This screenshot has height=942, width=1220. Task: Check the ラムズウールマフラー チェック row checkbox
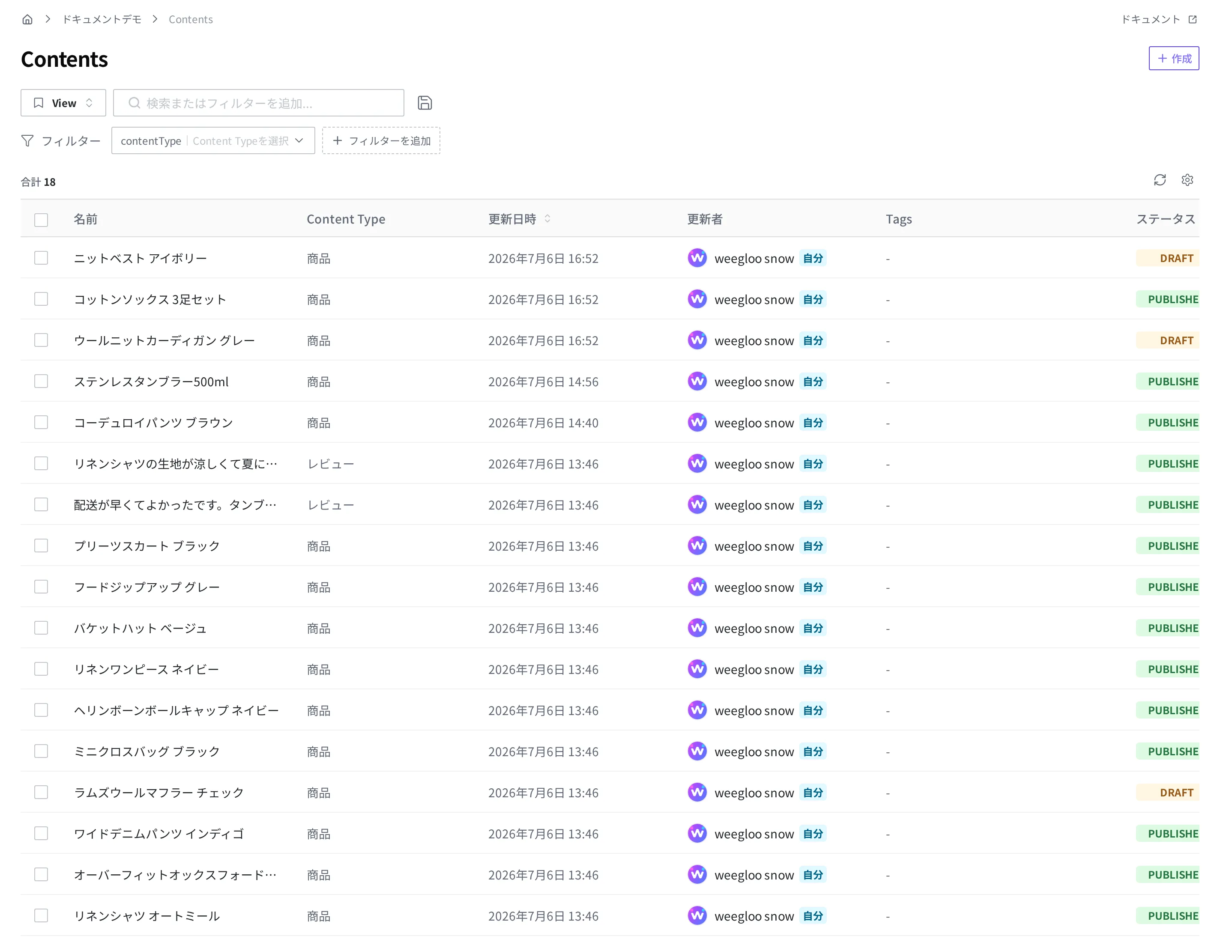pos(41,793)
